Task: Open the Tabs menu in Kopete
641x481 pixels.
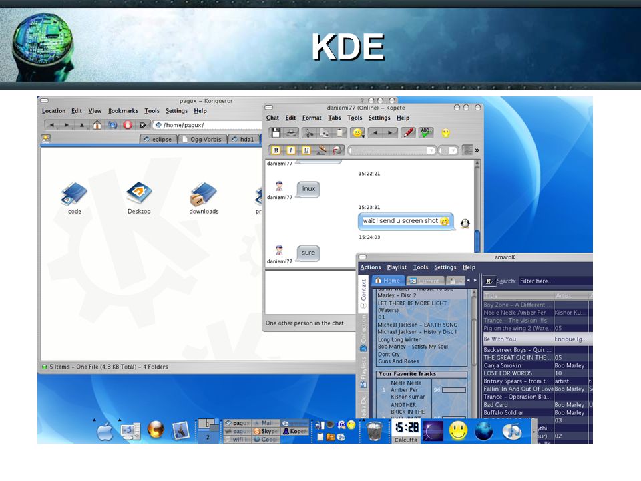Action: pos(334,118)
